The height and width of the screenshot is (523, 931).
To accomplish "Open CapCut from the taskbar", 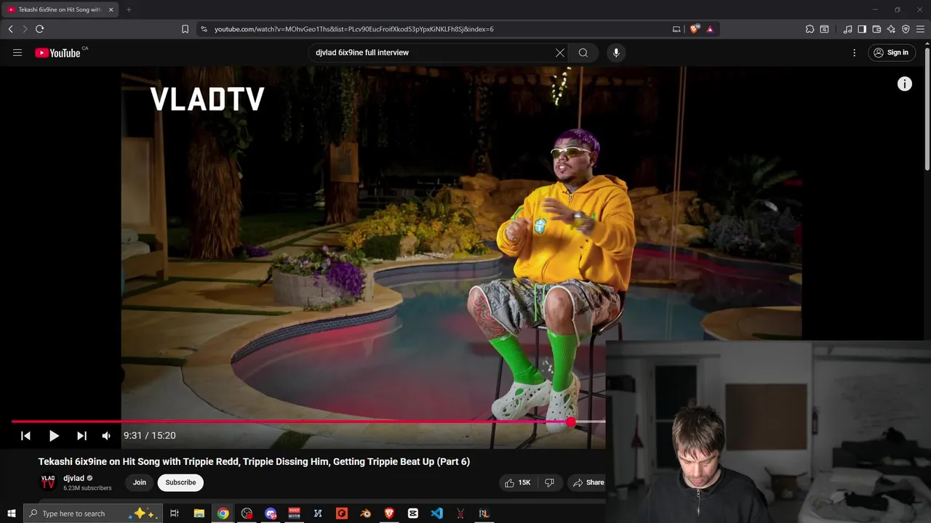I will pos(413,514).
